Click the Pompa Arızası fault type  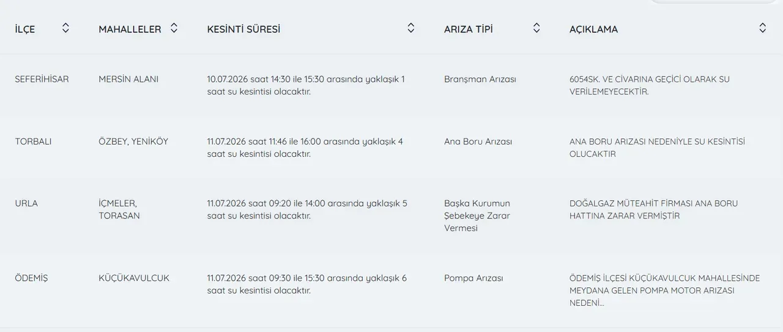473,278
